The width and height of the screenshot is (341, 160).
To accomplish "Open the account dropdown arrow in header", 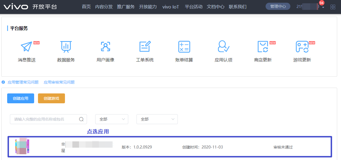I will [x=323, y=7].
